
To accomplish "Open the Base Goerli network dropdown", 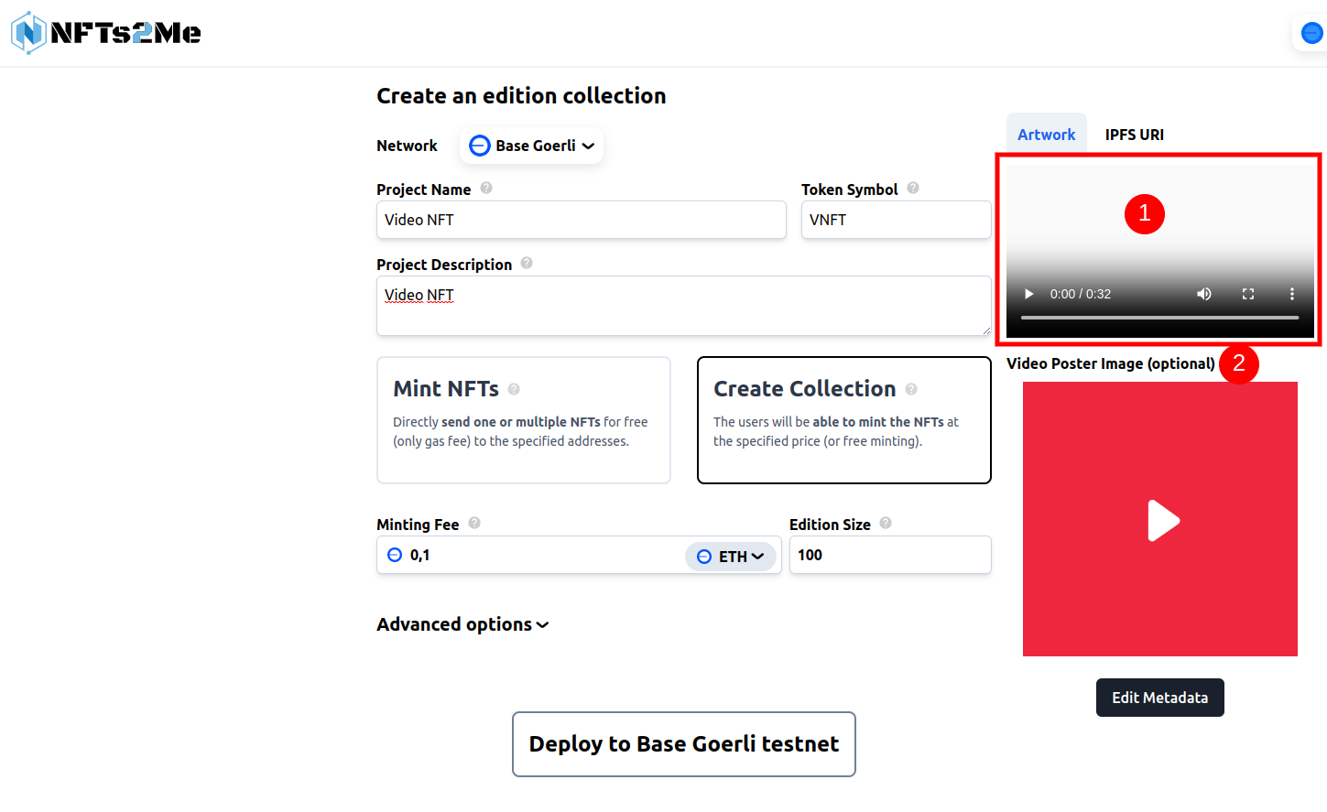I will click(531, 146).
